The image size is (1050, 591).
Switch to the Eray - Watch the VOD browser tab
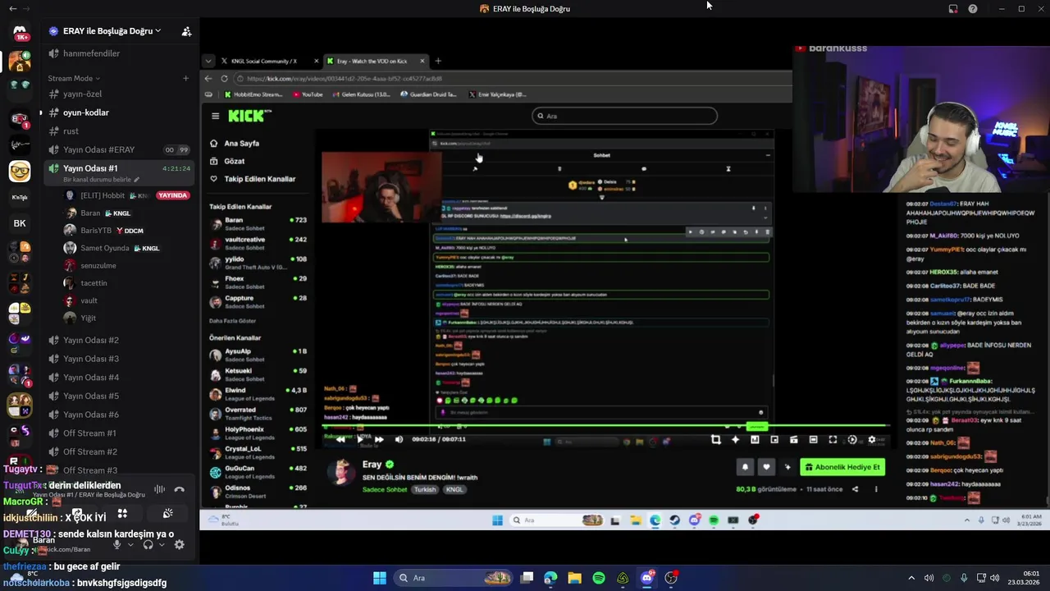[x=376, y=61]
